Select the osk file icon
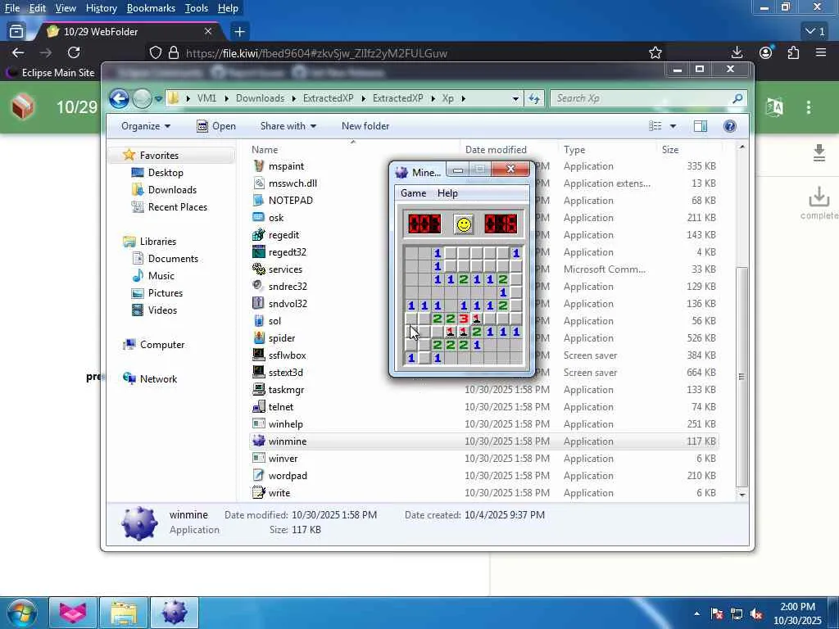 [258, 218]
